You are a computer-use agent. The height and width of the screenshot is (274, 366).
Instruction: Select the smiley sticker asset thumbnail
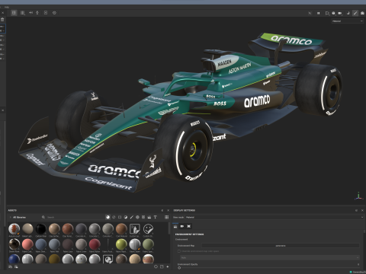[x=148, y=229]
